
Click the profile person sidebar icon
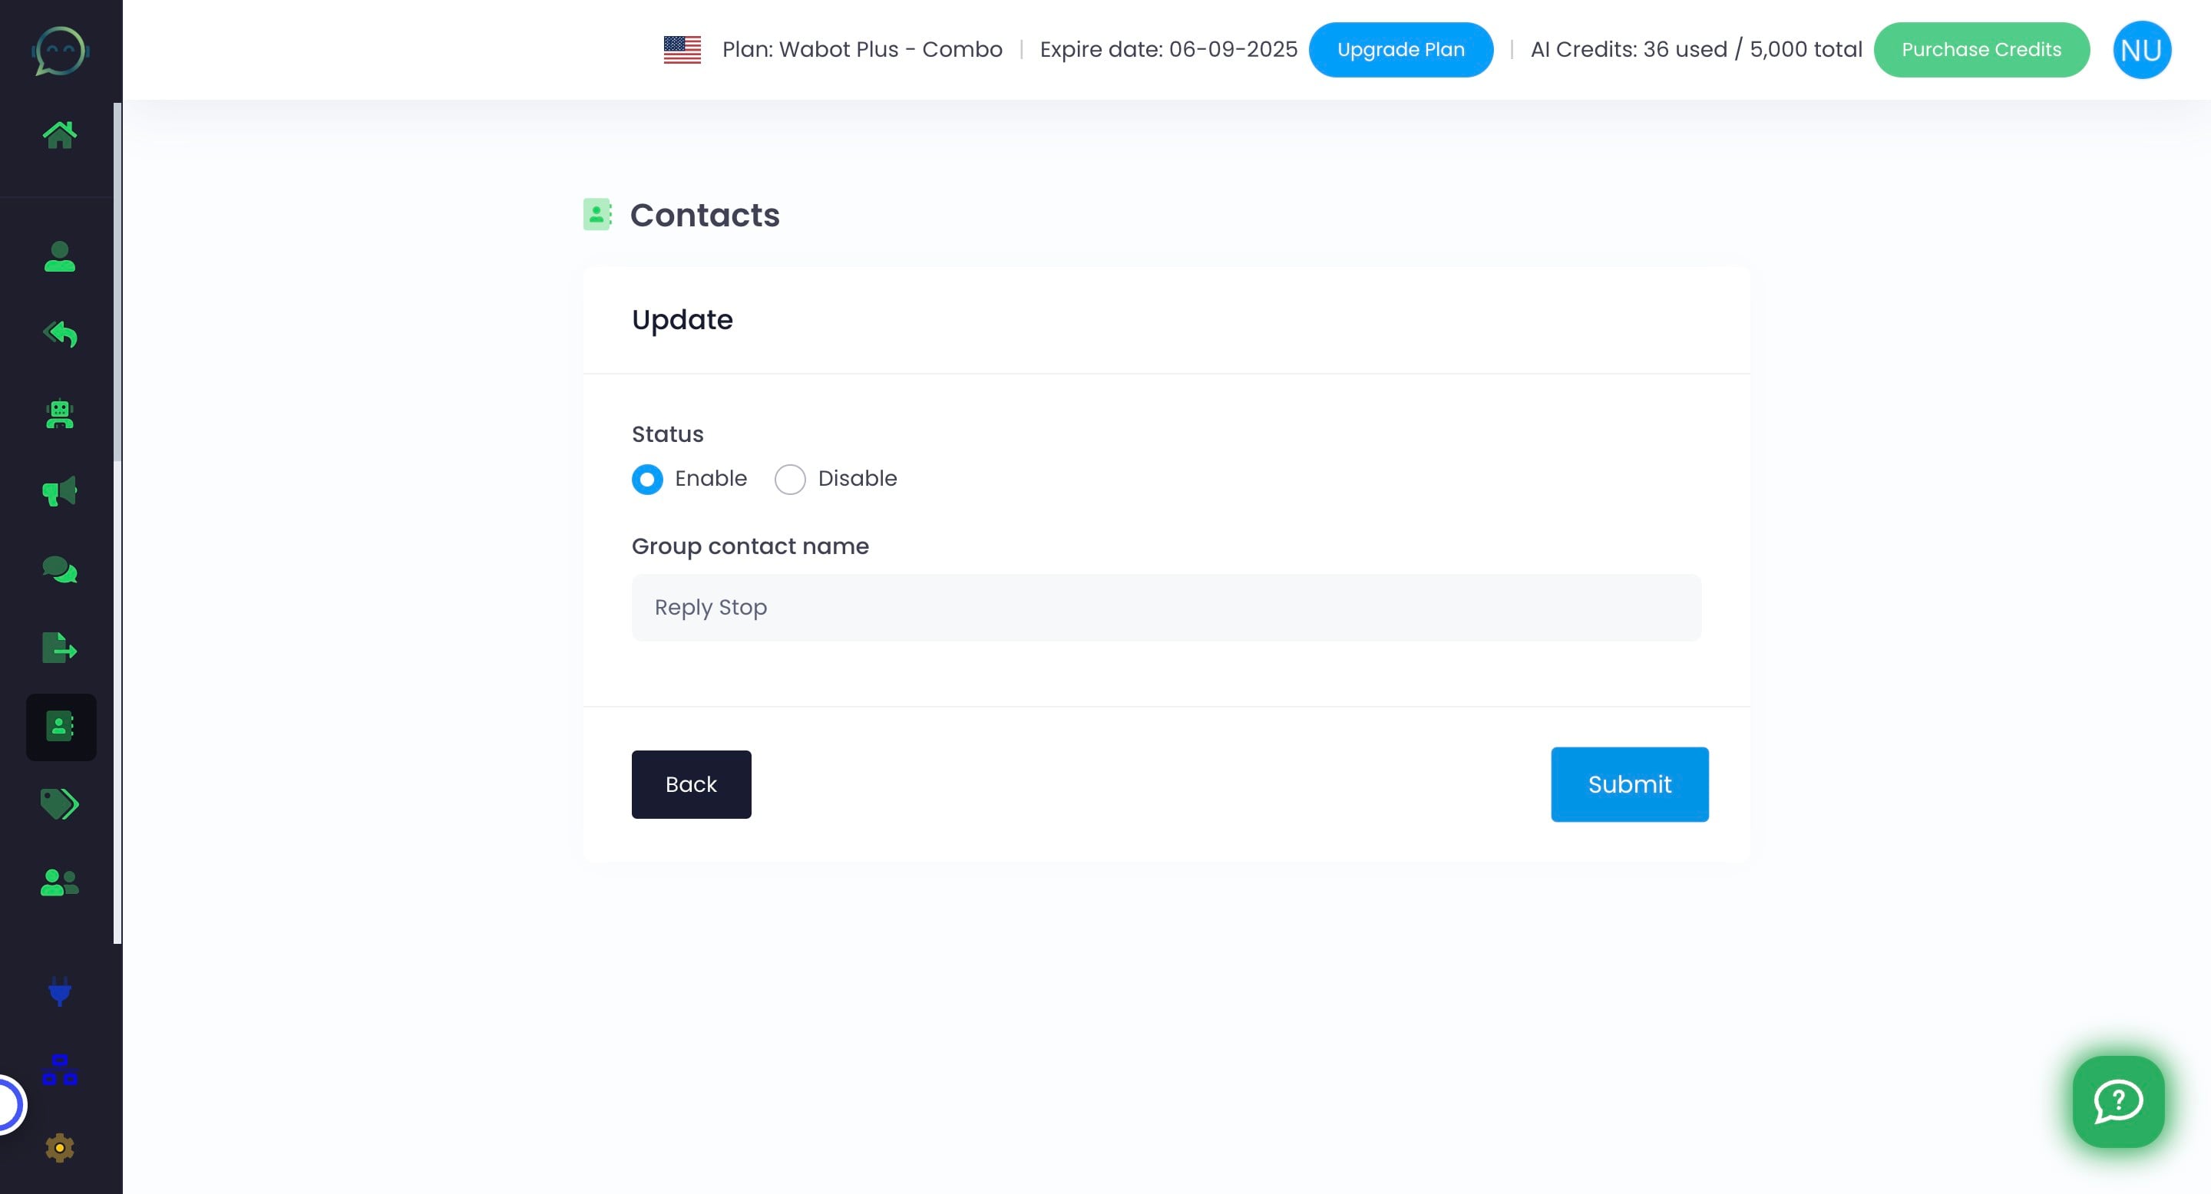[59, 256]
